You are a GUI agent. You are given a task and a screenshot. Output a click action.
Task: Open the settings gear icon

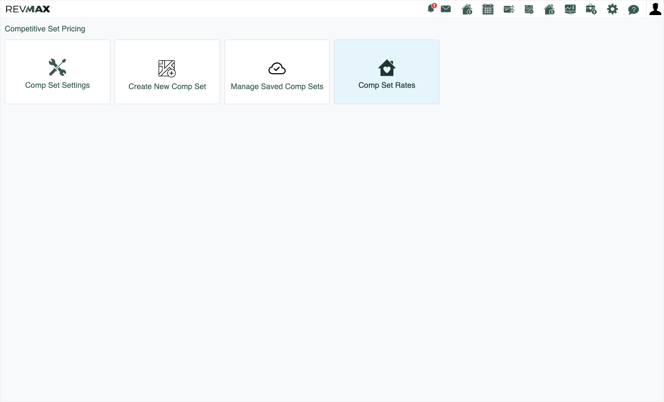tap(612, 9)
